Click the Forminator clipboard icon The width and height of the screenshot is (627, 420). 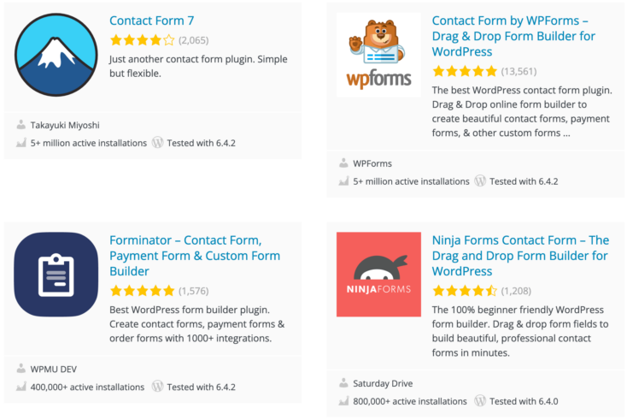(56, 275)
